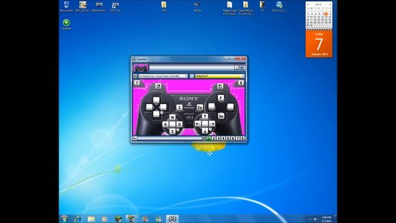Click the left trigger button labeled 7
The image size is (396, 223).
pos(137,82)
